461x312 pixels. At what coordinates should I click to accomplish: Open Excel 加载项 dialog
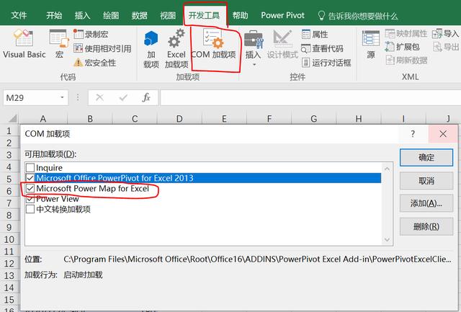click(x=176, y=50)
